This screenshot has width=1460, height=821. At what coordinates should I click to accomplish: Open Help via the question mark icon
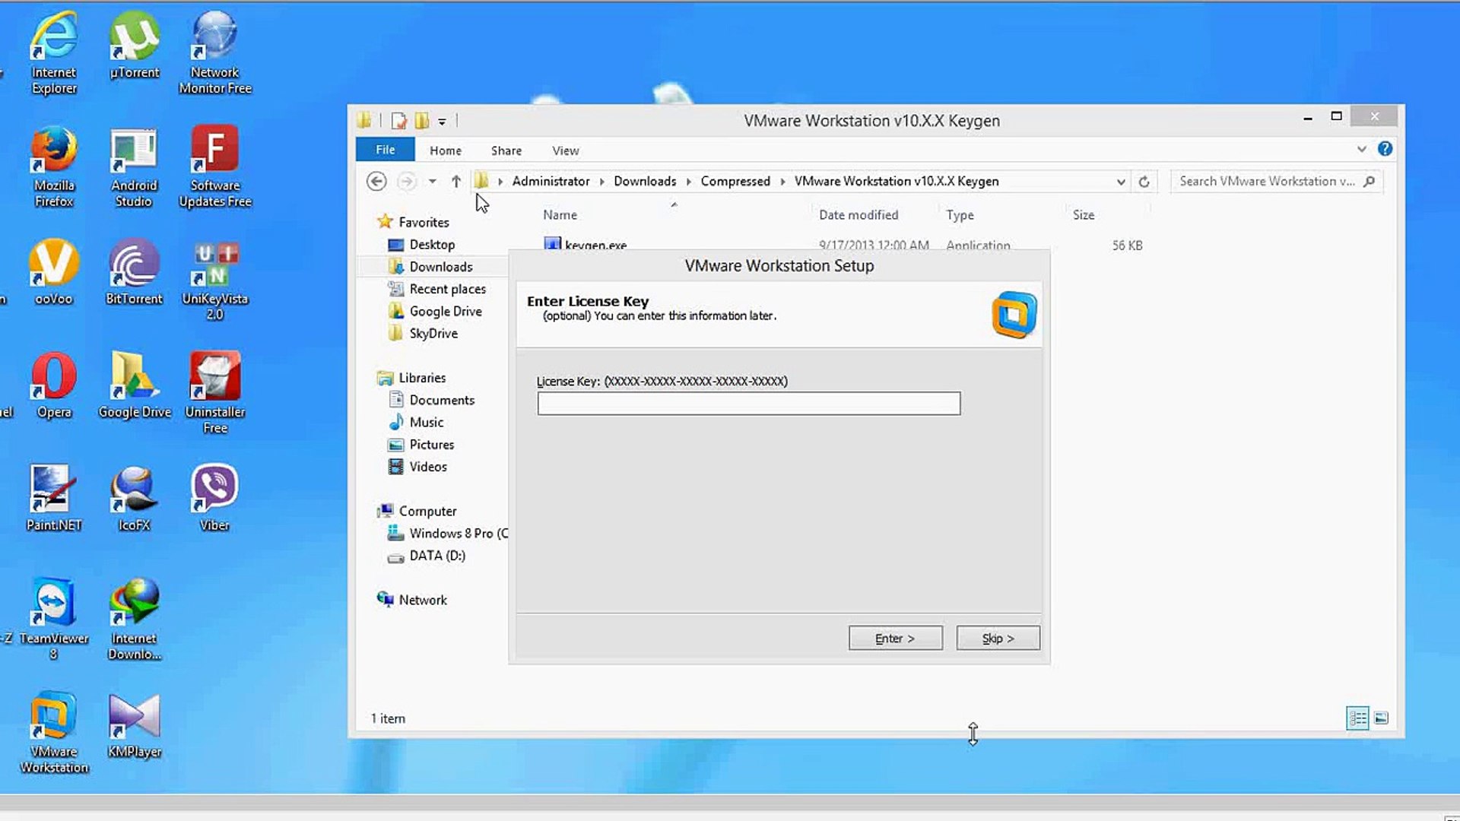click(x=1385, y=149)
